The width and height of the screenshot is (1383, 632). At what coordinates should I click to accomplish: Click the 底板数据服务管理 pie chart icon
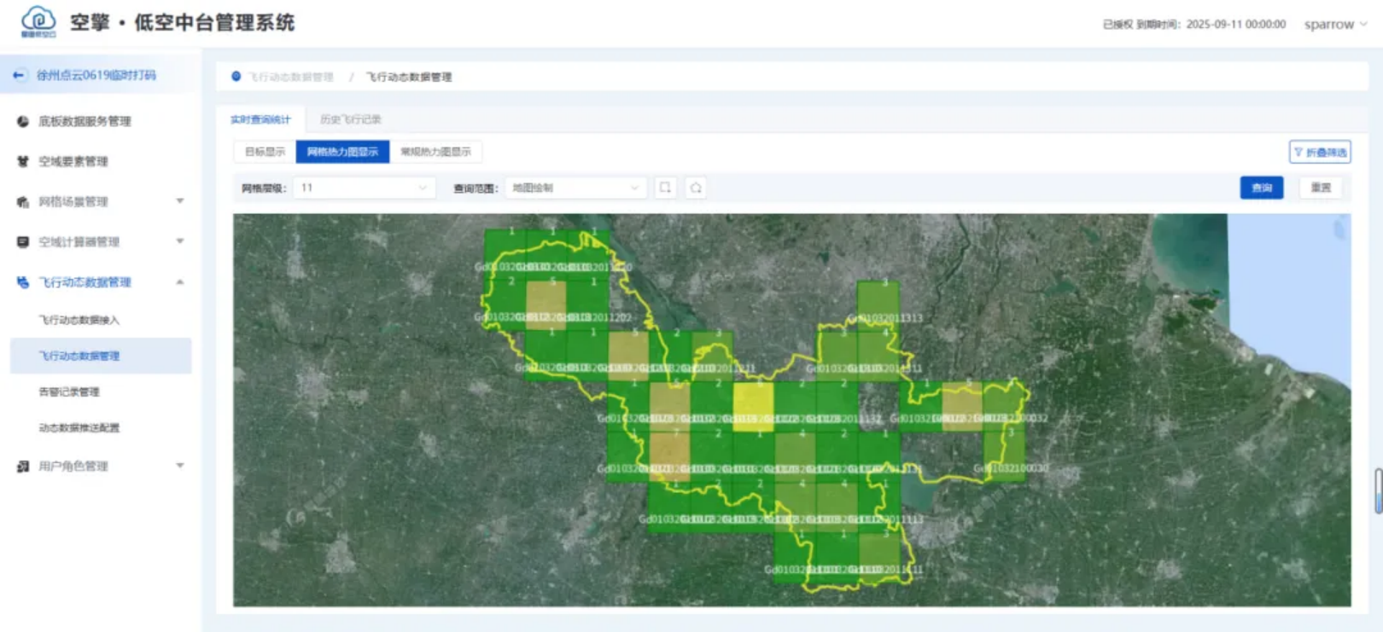click(x=23, y=121)
